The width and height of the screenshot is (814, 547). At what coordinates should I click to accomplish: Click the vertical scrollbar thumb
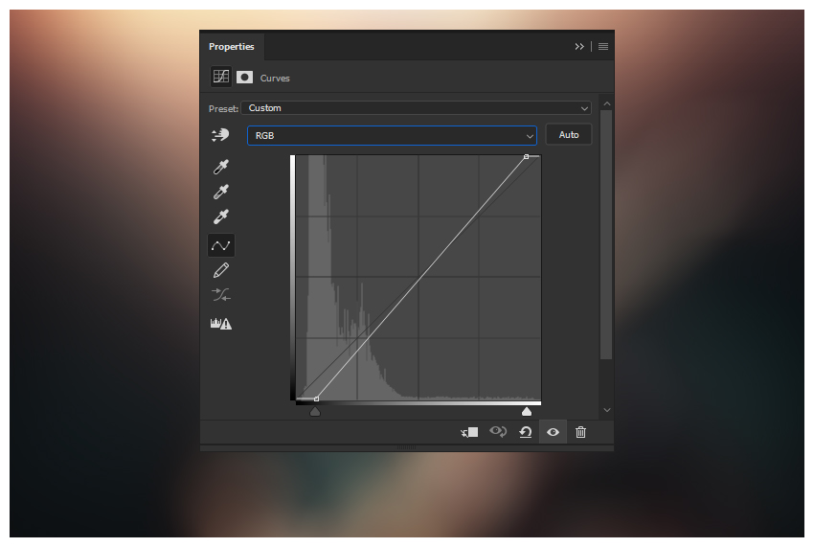pyautogui.click(x=606, y=235)
